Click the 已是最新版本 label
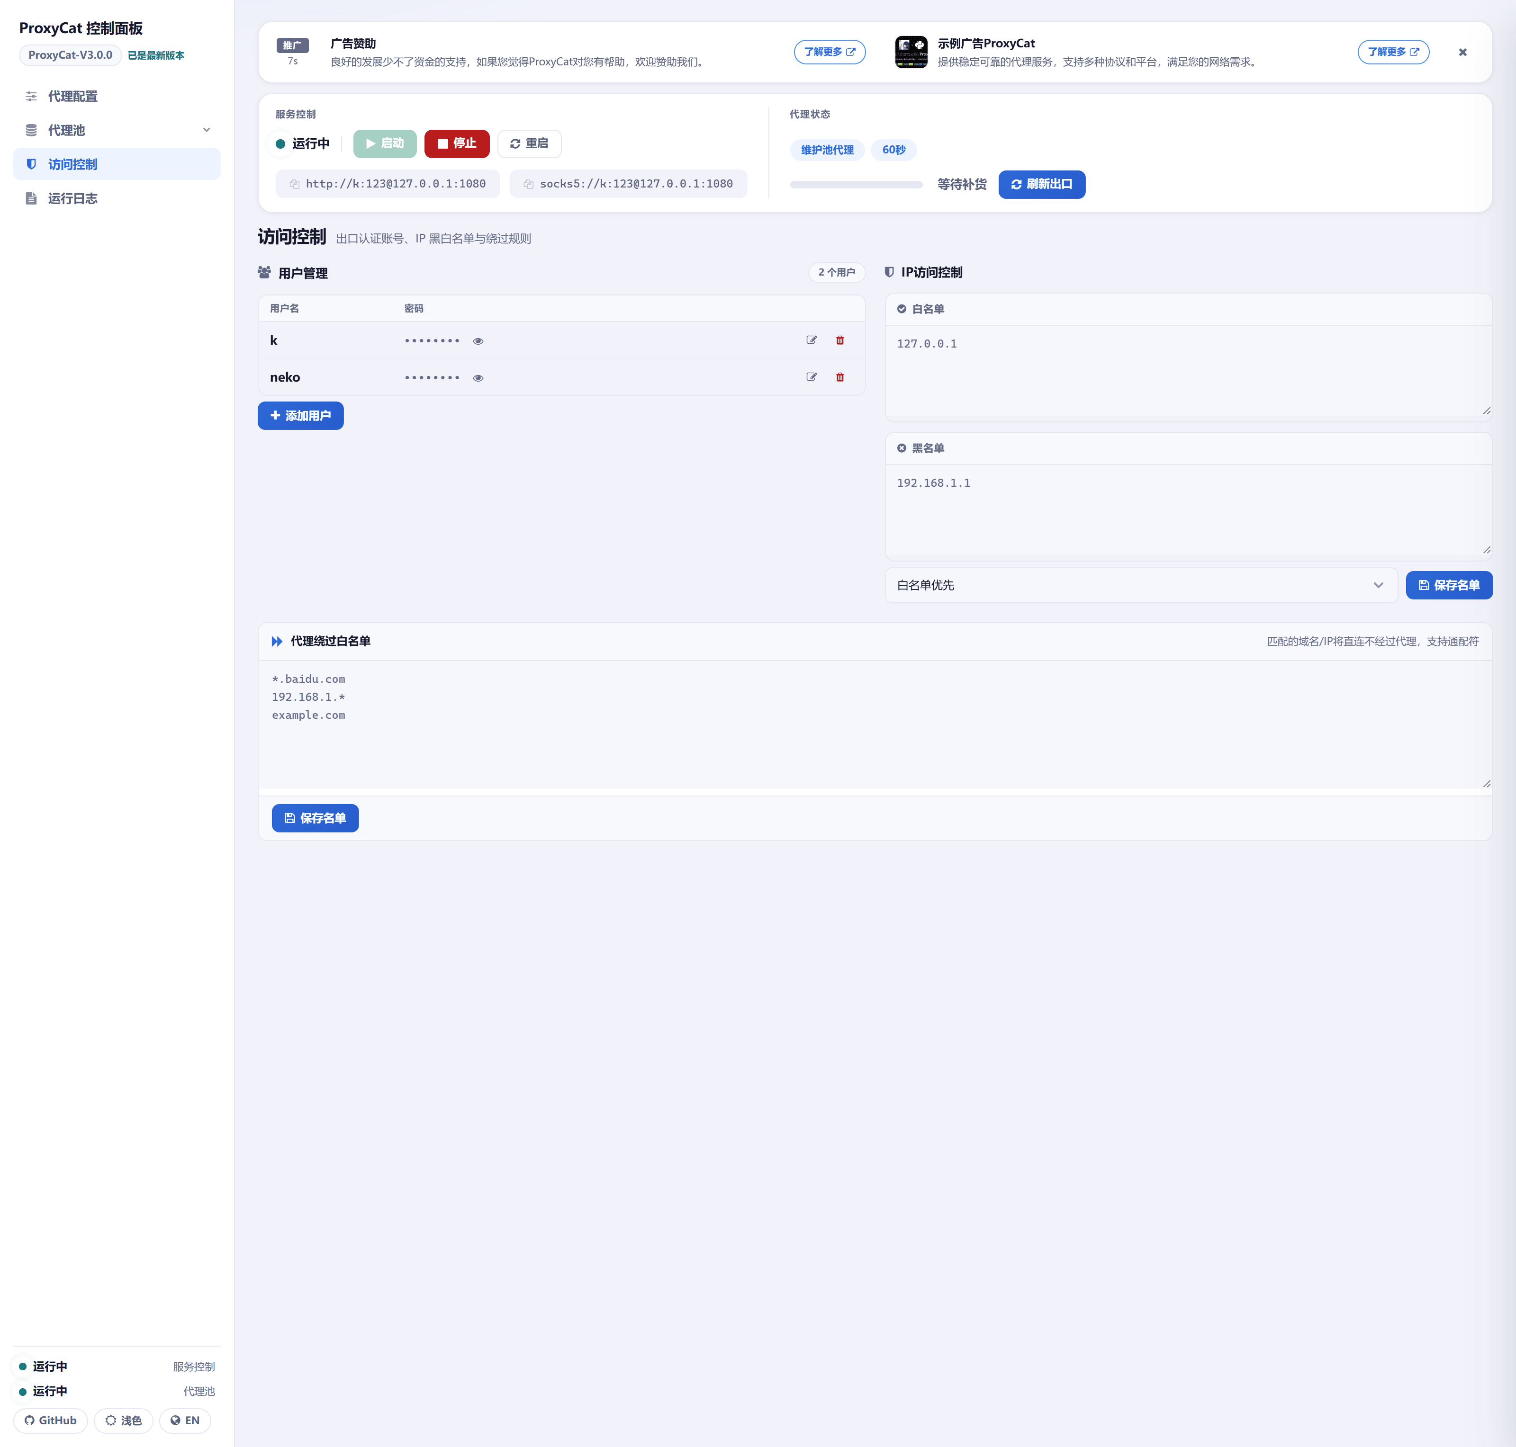Image resolution: width=1516 pixels, height=1447 pixels. pos(156,55)
